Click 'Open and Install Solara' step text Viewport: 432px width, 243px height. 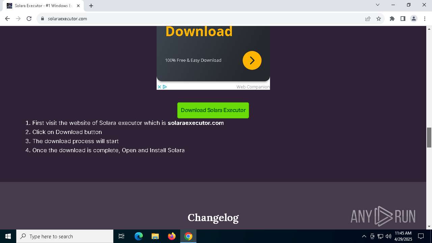(153, 150)
